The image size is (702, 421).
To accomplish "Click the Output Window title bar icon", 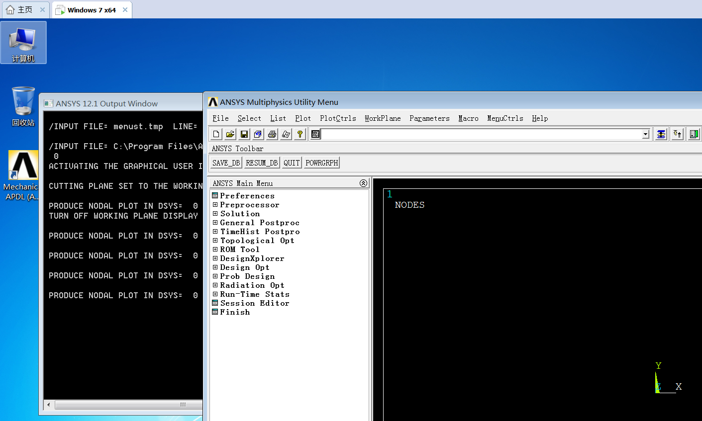I will coord(48,103).
